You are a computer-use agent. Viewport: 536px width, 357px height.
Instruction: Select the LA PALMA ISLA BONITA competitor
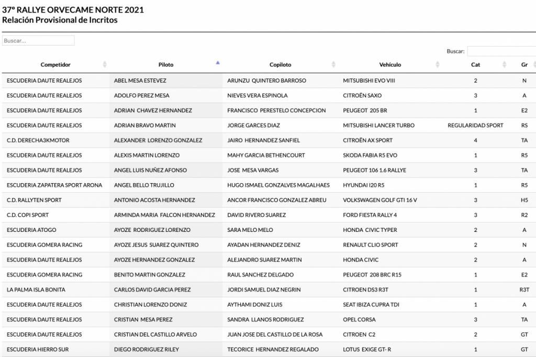36,289
